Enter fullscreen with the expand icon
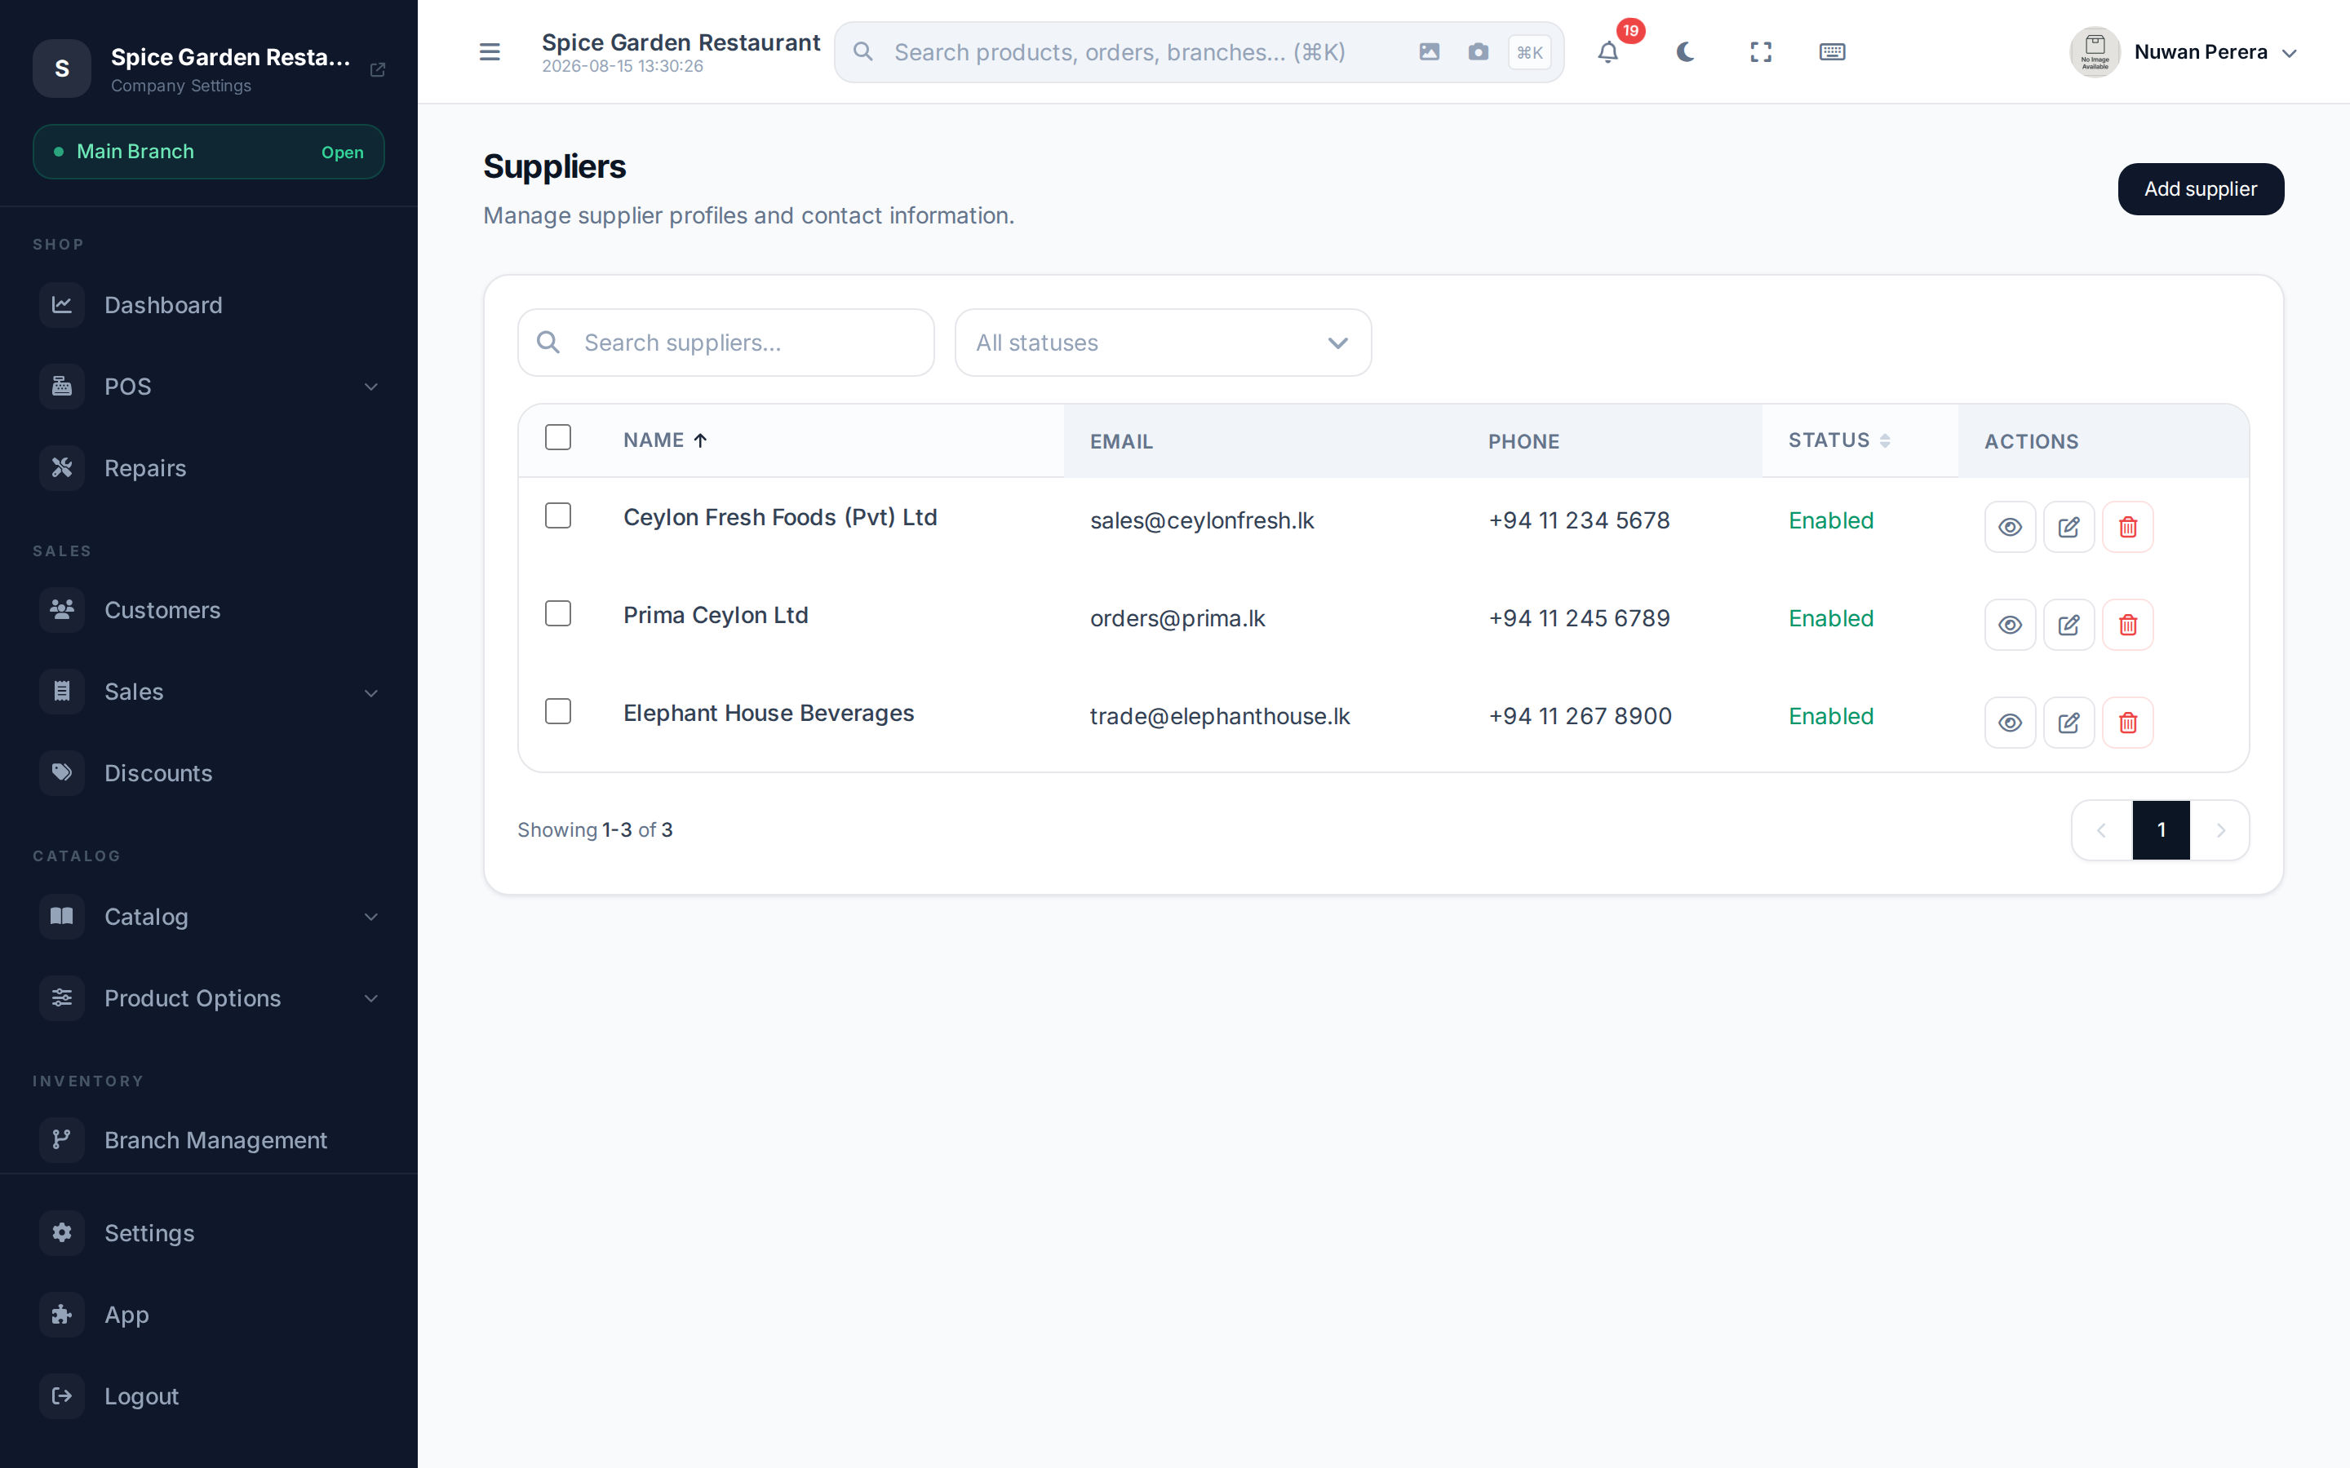The image size is (2350, 1468). pyautogui.click(x=1761, y=52)
